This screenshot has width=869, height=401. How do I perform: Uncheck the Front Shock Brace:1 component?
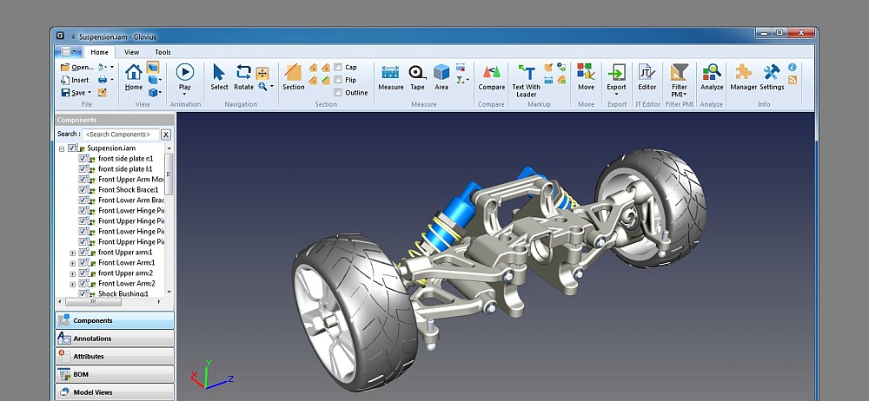coord(83,190)
